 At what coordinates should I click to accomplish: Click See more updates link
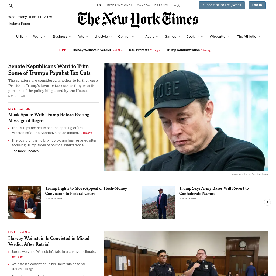26,151
